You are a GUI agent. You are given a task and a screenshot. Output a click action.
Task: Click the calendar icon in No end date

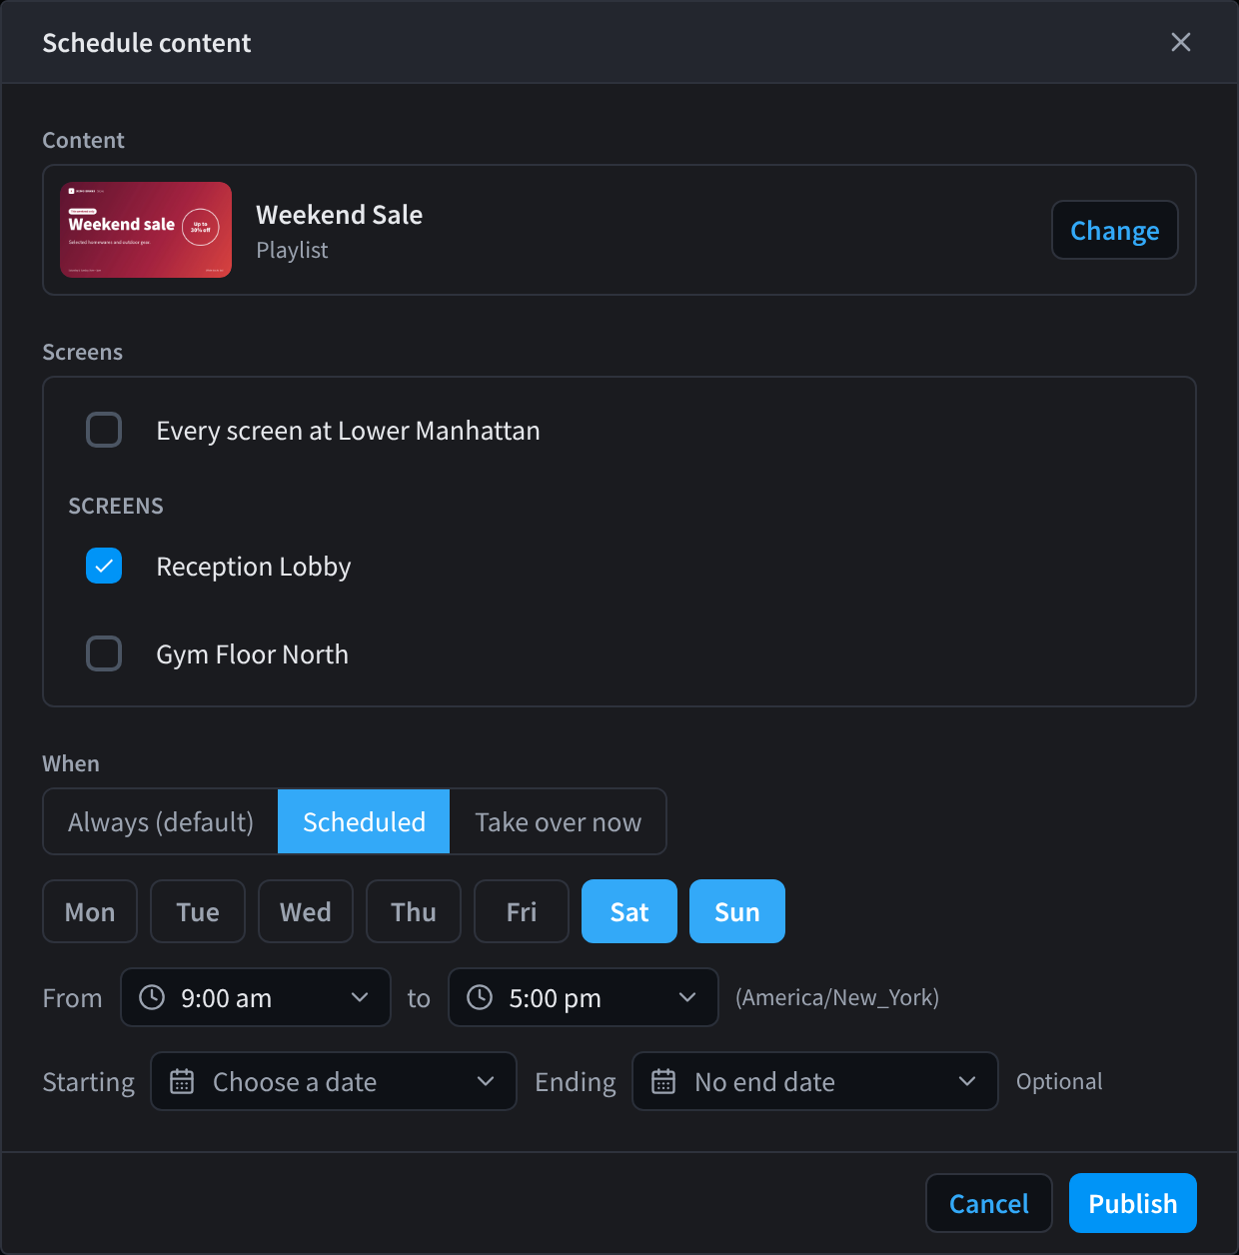tap(663, 1081)
